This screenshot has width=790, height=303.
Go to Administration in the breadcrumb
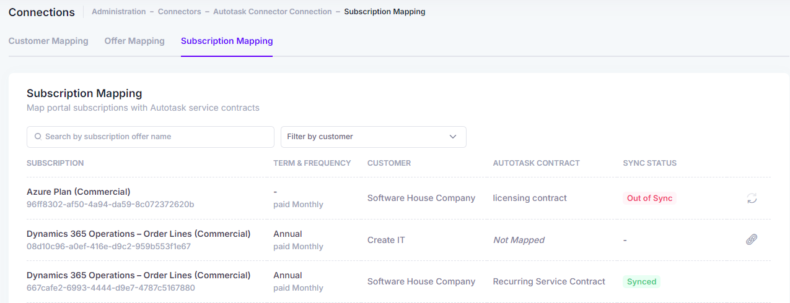(x=119, y=12)
